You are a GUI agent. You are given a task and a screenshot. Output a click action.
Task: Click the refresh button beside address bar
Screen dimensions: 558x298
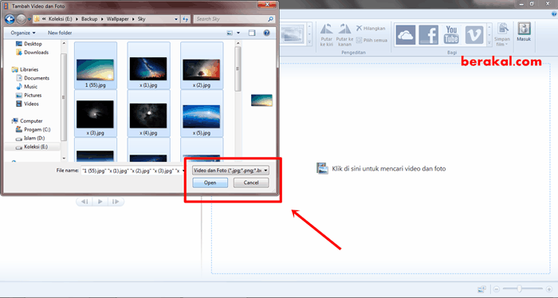click(x=186, y=19)
